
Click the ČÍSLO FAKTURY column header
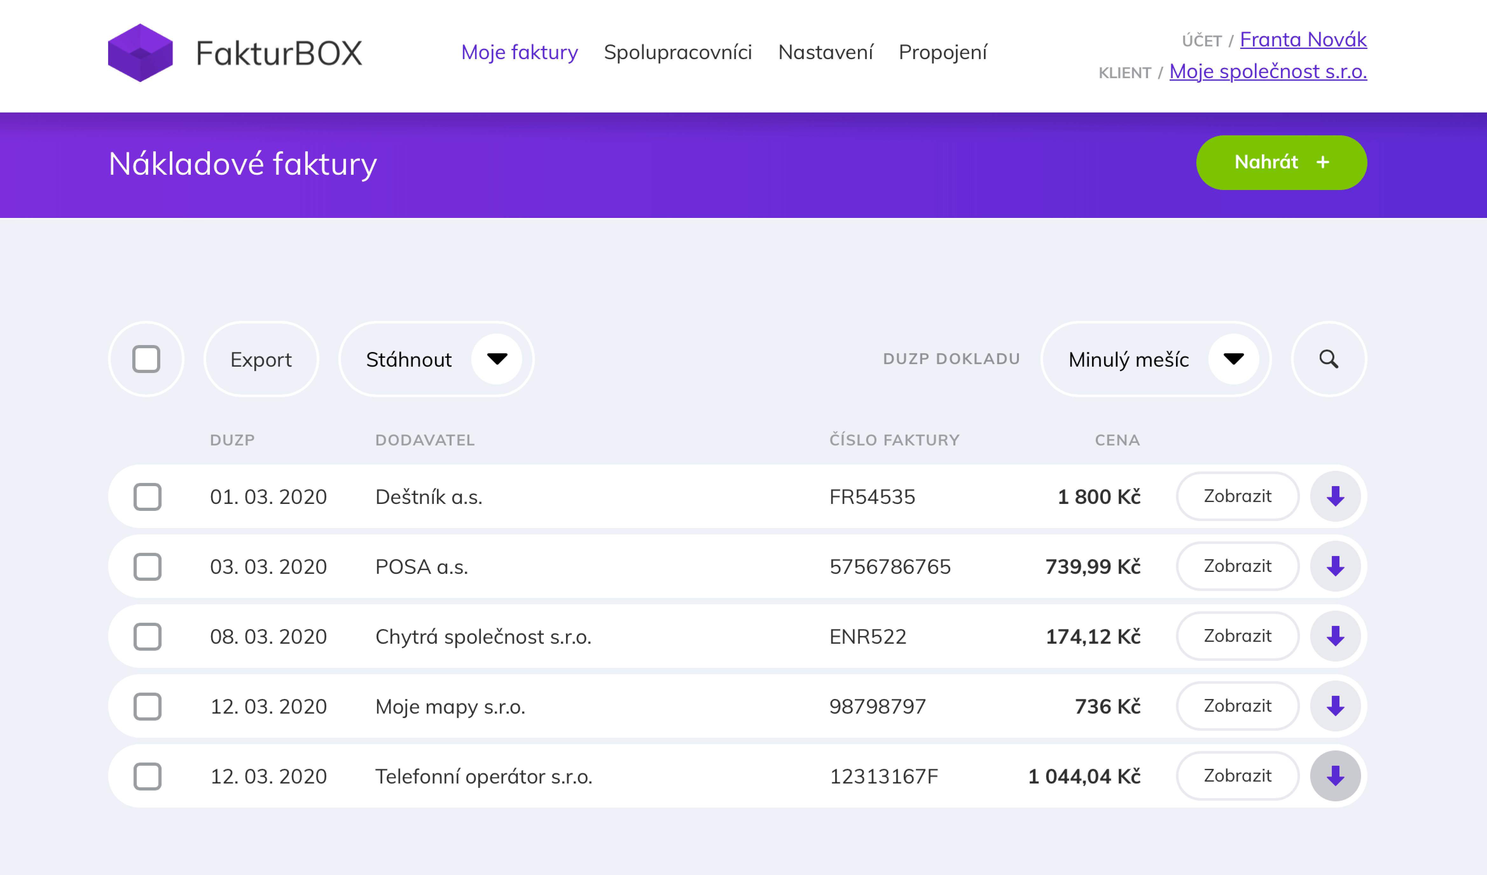895,440
